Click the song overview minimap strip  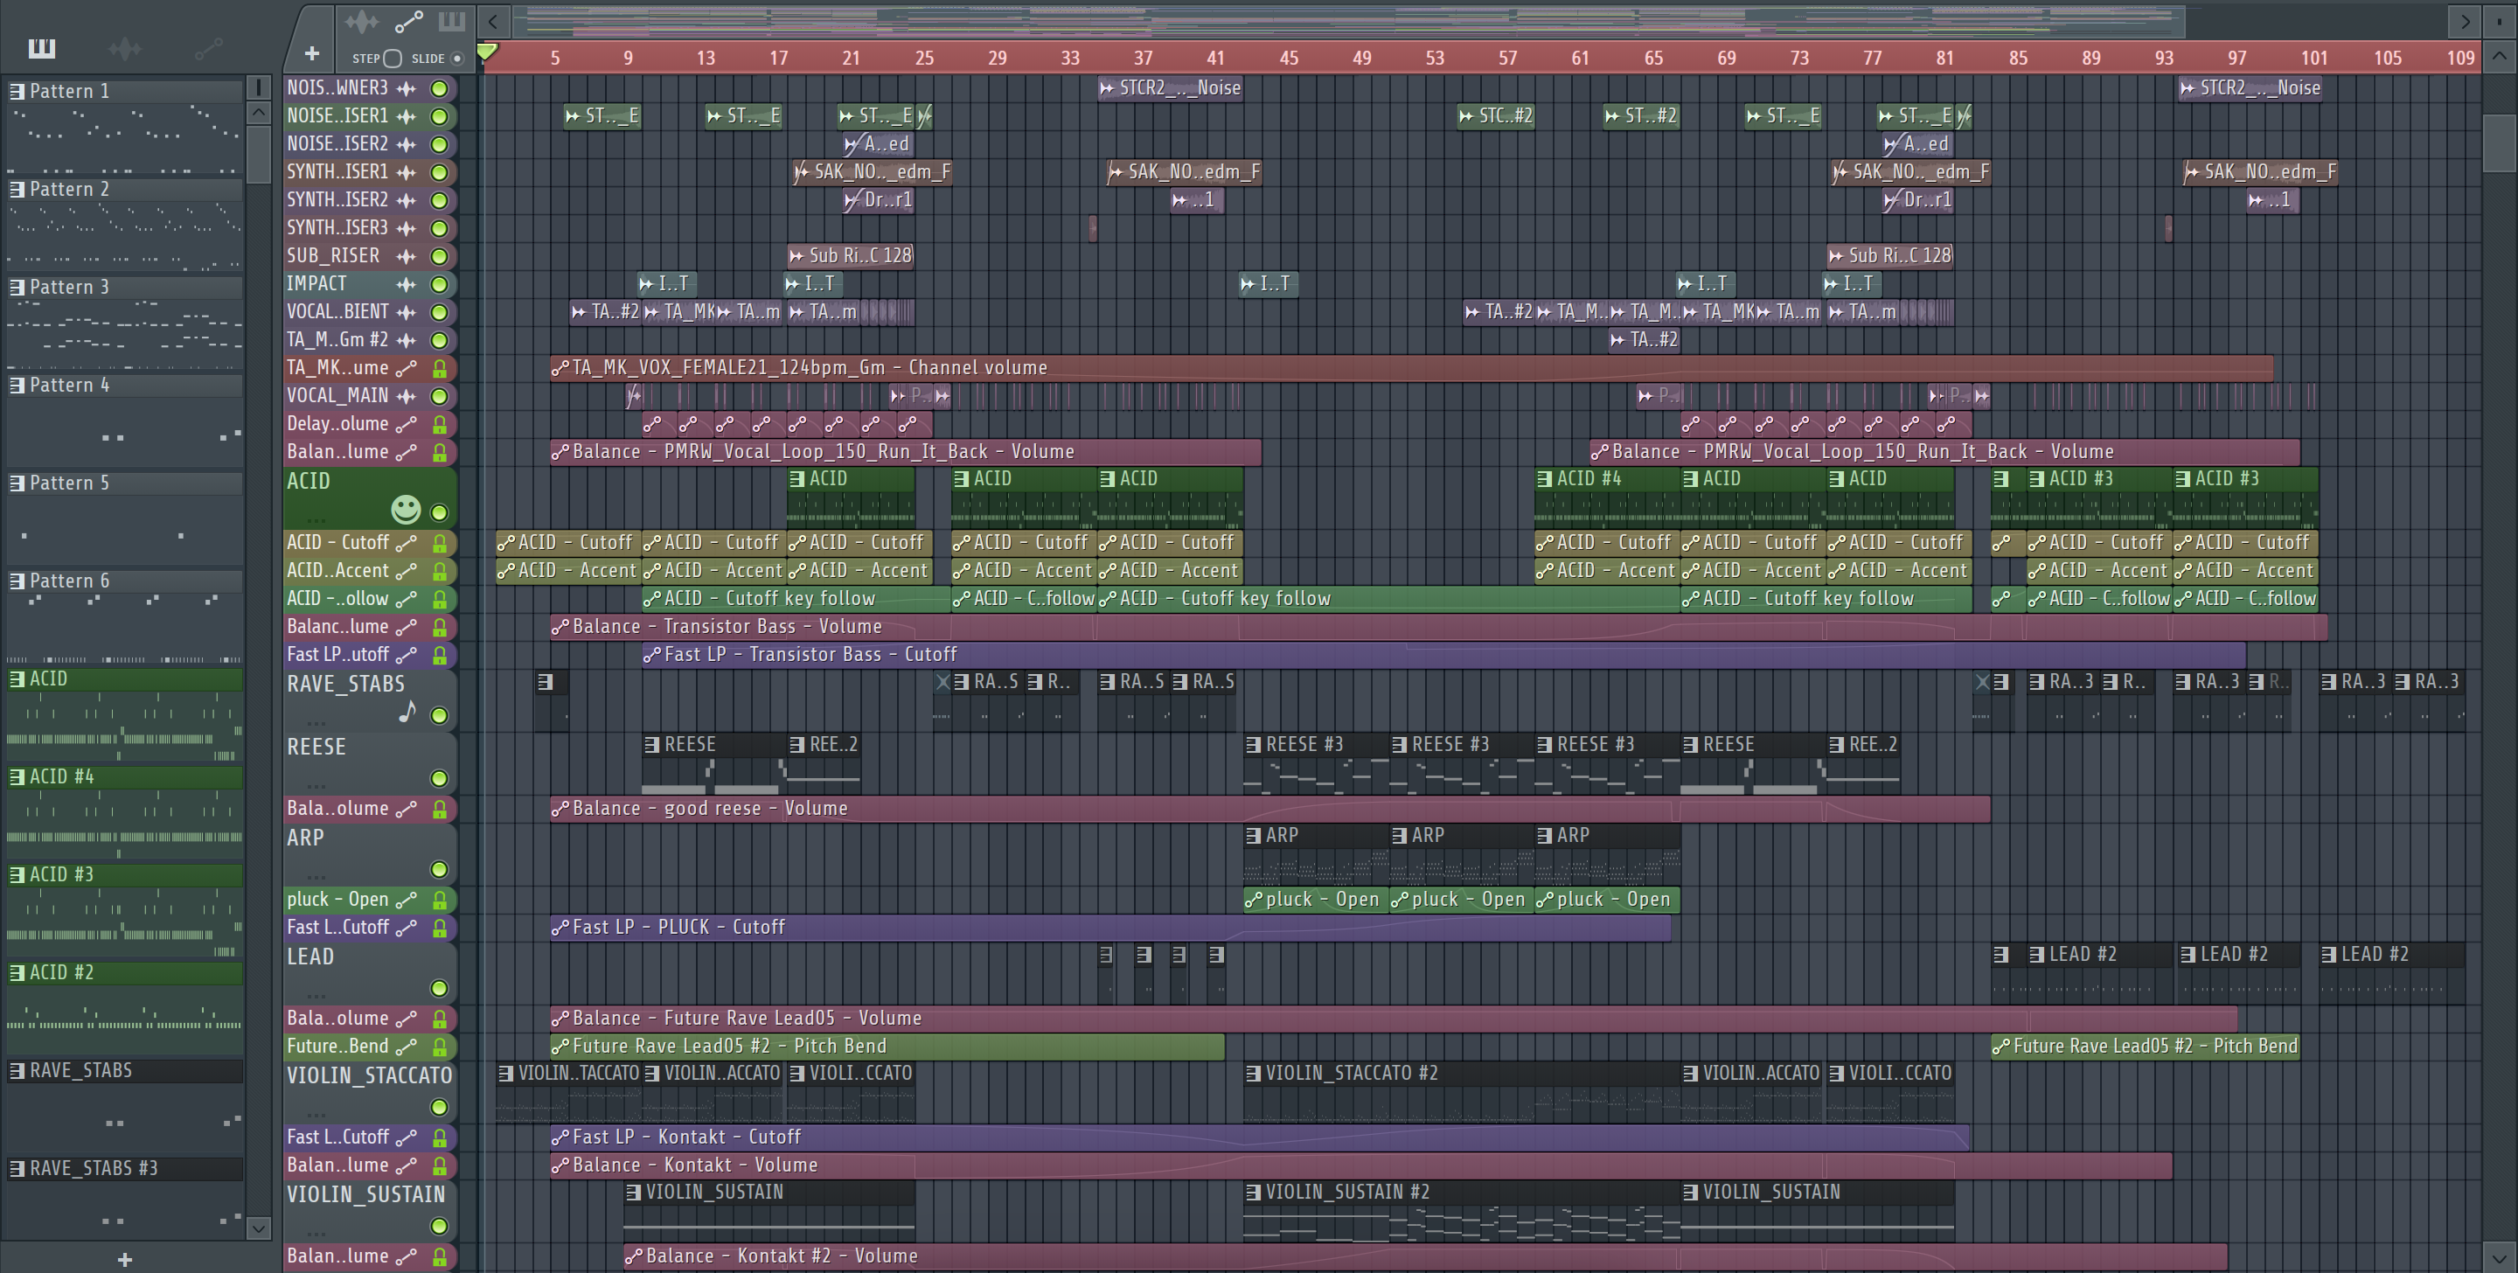coord(1349,20)
